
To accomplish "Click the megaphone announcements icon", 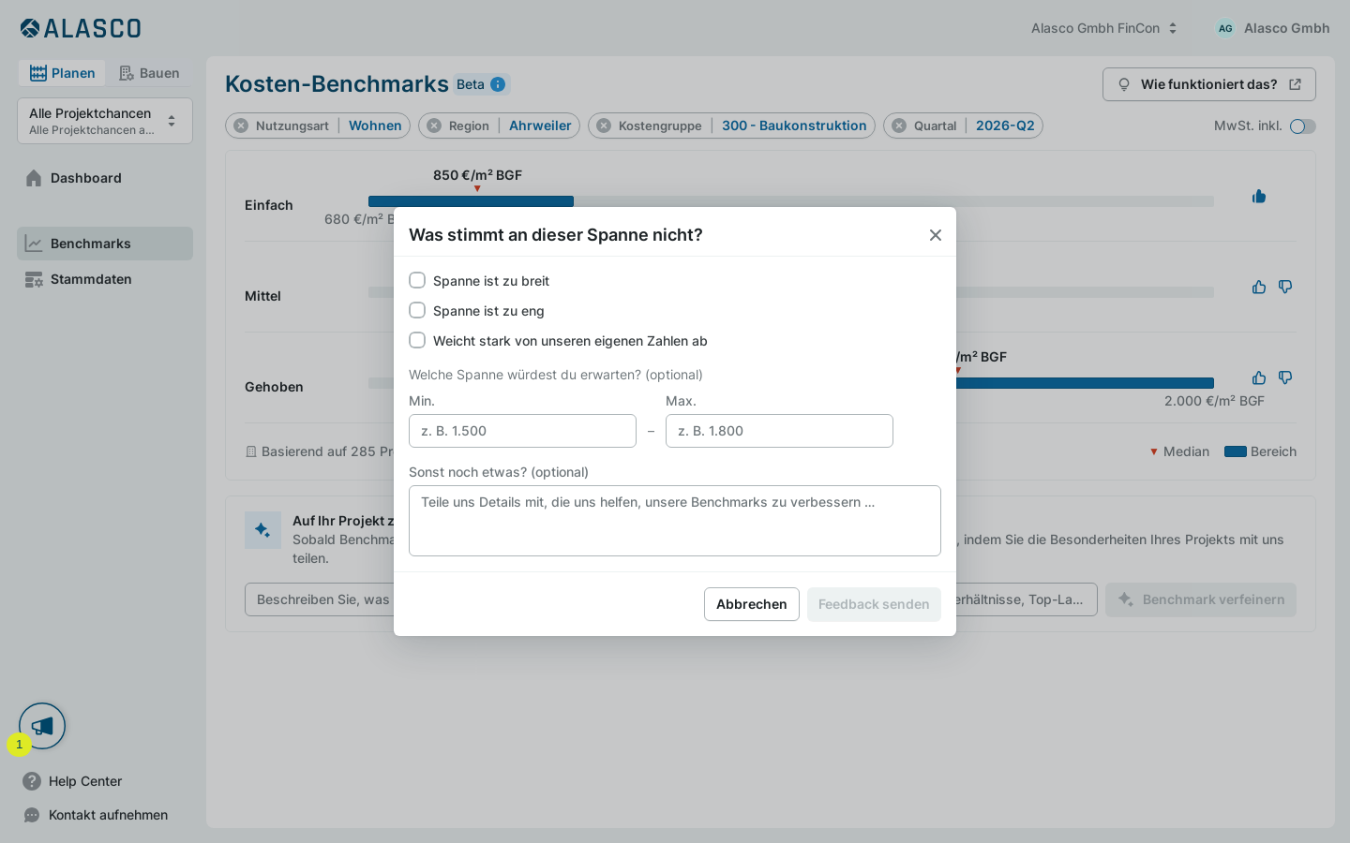I will 42,726.
